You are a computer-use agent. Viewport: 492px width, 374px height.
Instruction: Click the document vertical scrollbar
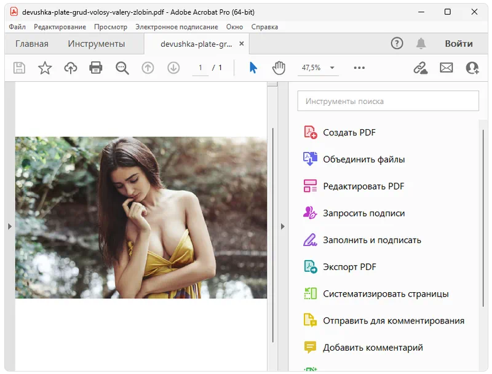click(x=272, y=236)
